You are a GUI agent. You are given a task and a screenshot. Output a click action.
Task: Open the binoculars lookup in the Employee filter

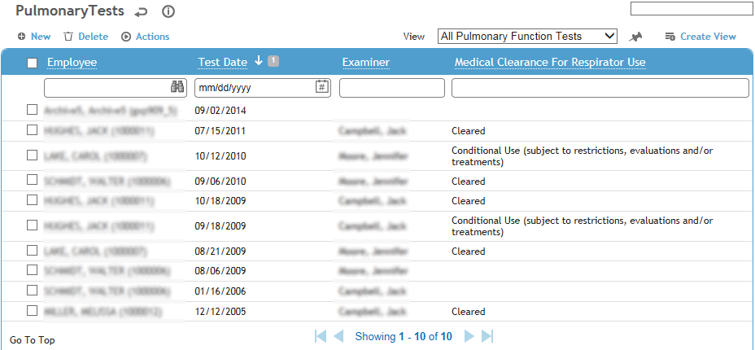177,87
